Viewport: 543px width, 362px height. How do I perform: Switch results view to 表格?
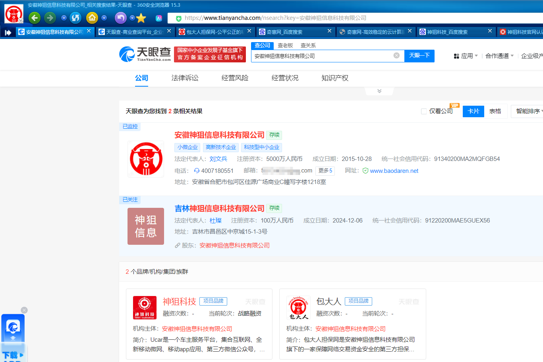pos(496,111)
